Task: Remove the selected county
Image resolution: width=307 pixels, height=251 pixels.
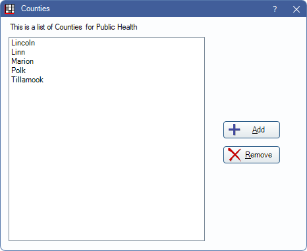Action: tap(252, 155)
